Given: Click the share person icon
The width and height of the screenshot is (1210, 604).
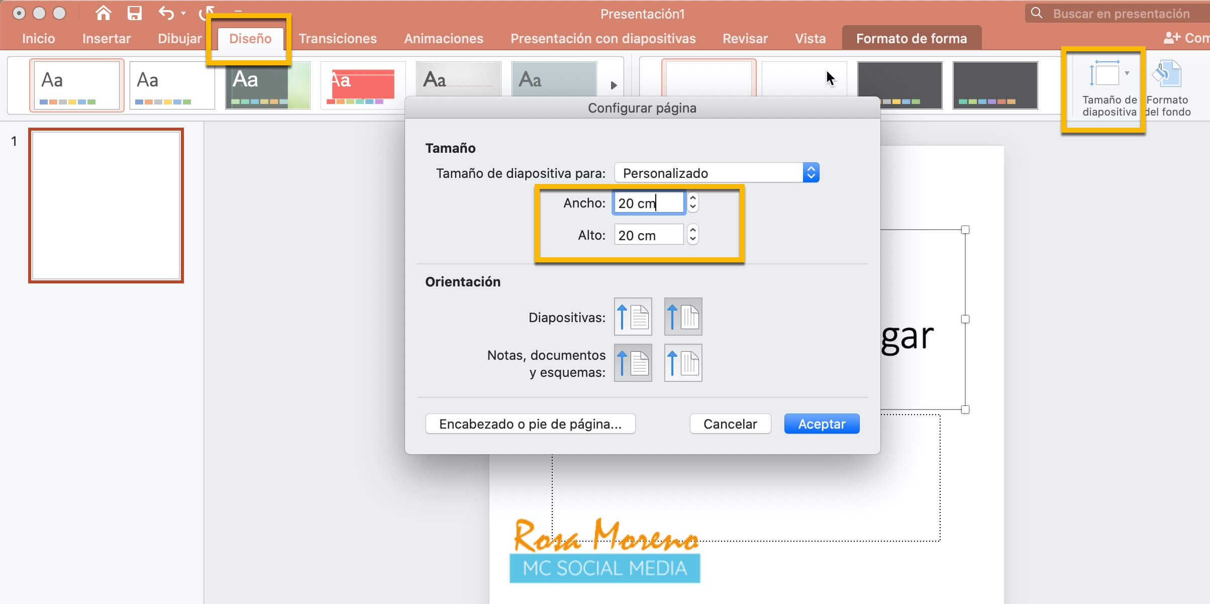Looking at the screenshot, I should click(1172, 38).
